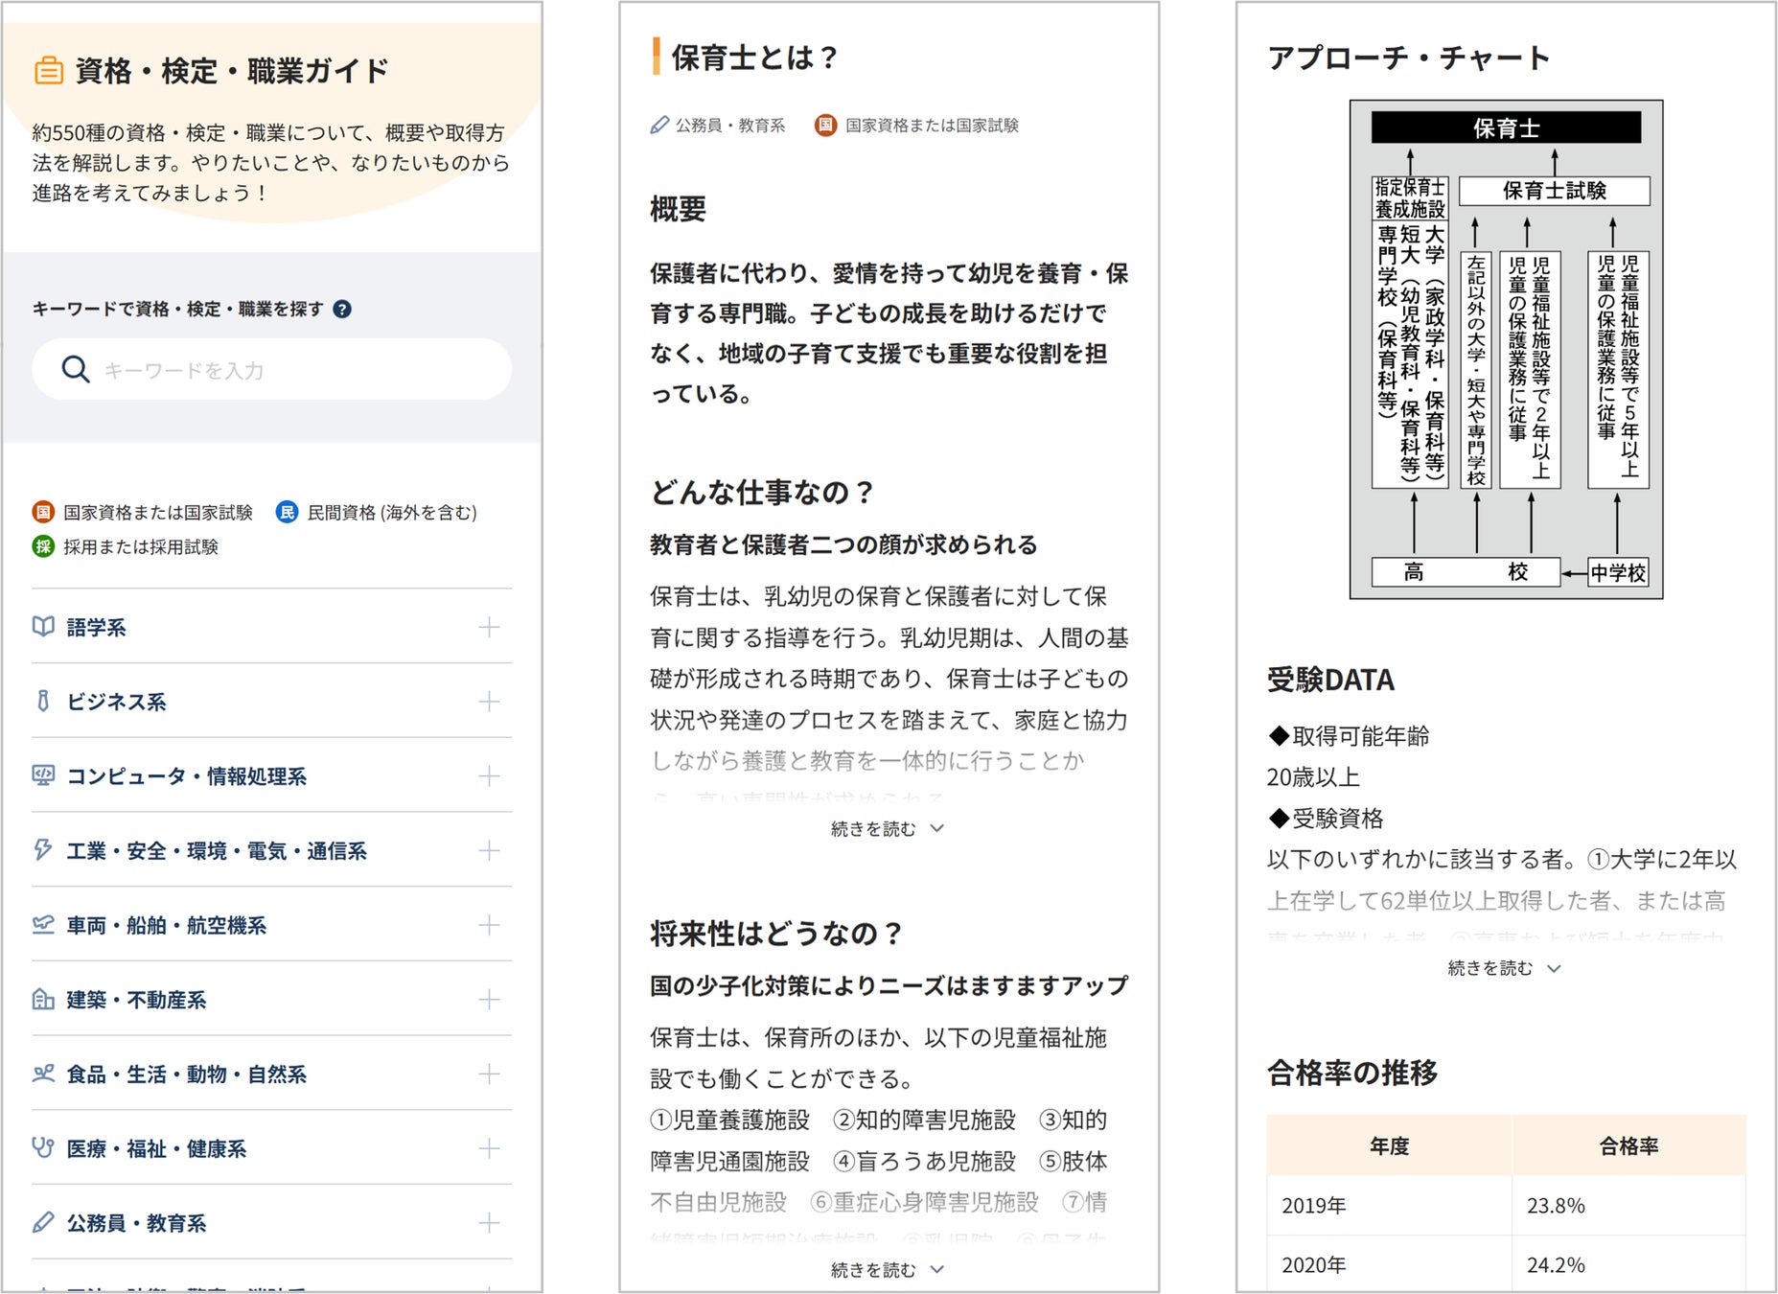Click the chevron beside 続きを読む under 受験DATA
This screenshot has width=1778, height=1294.
coord(1555,968)
